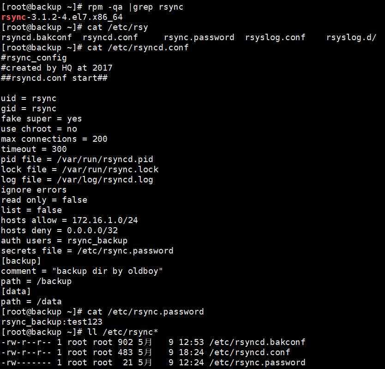Click the 'read only = false' line
The width and height of the screenshot is (385, 369).
(x=44, y=200)
